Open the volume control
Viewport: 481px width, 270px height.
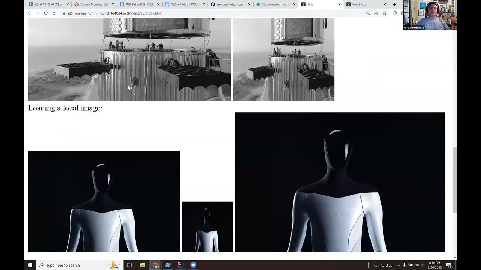point(422,265)
